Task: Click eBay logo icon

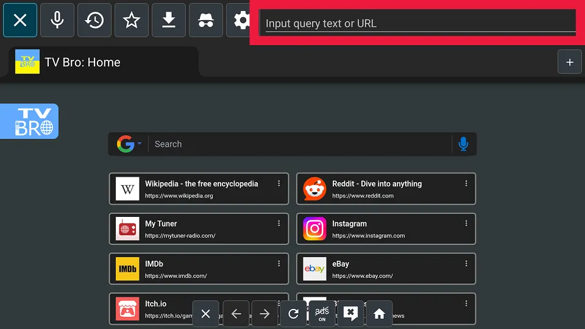Action: tap(314, 269)
